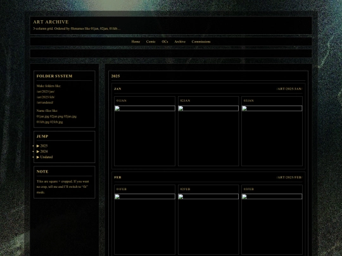Expand the 2025 jump entry

(x=42, y=146)
